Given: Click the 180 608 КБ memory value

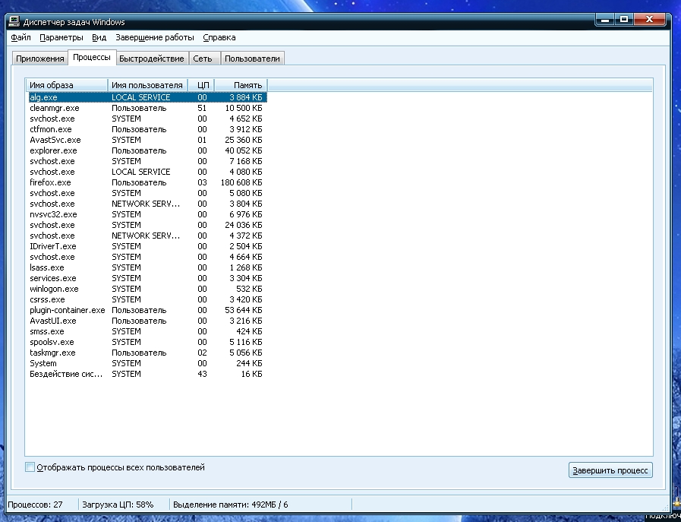Looking at the screenshot, I should (x=241, y=182).
